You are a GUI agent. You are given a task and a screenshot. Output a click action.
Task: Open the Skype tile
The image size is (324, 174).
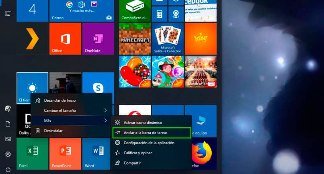[98, 83]
